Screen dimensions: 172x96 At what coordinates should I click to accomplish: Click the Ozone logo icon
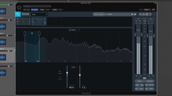click(x=18, y=14)
